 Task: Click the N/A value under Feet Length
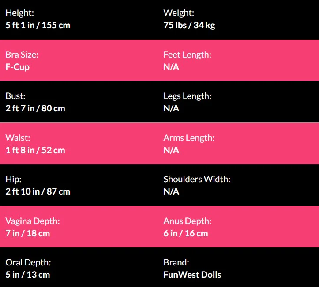coord(171,67)
